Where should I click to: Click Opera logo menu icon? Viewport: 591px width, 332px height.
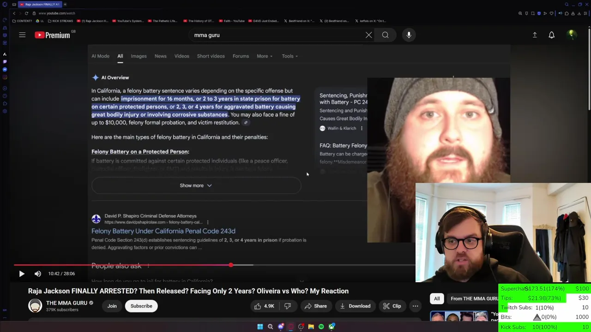(5, 5)
